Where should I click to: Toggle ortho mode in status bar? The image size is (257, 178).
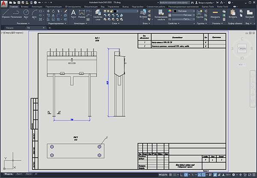(182, 175)
